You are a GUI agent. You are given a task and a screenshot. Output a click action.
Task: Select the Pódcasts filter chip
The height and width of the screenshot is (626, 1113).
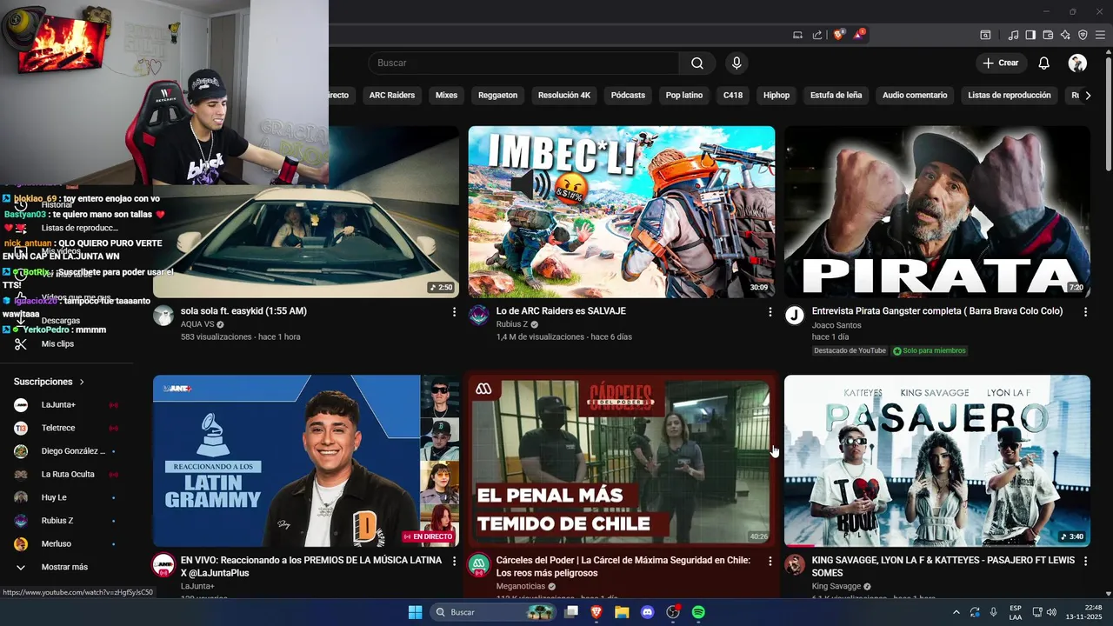click(x=628, y=96)
